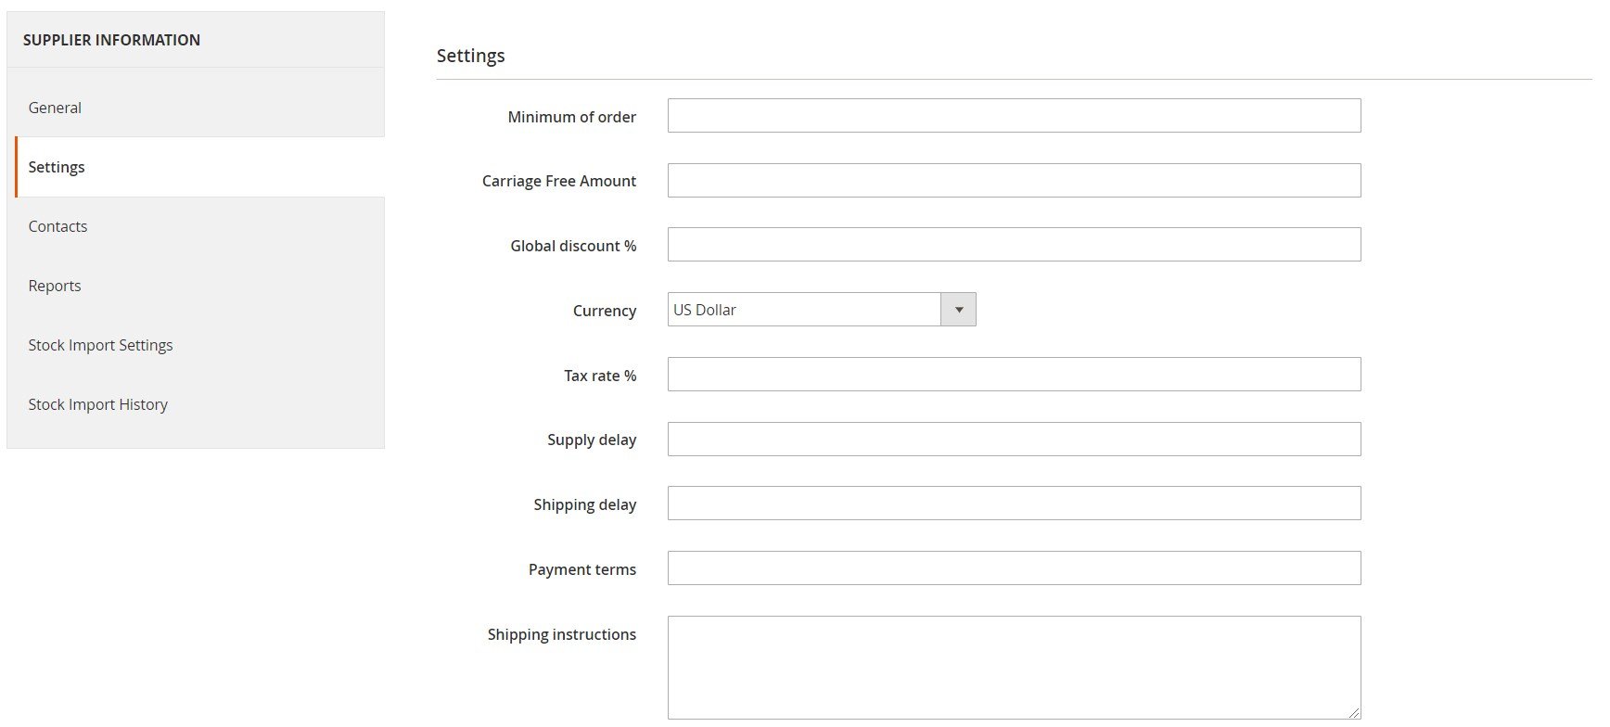This screenshot has height=727, width=1610.
Task: Click the Shipping instructions label
Action: tap(562, 634)
